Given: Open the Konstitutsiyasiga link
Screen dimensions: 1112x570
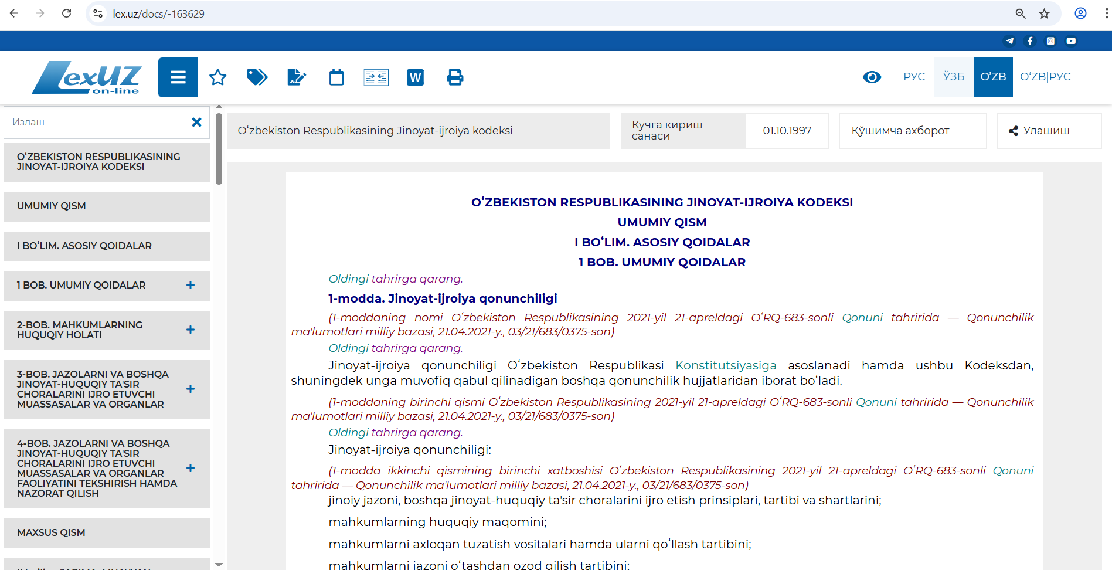Looking at the screenshot, I should [726, 365].
